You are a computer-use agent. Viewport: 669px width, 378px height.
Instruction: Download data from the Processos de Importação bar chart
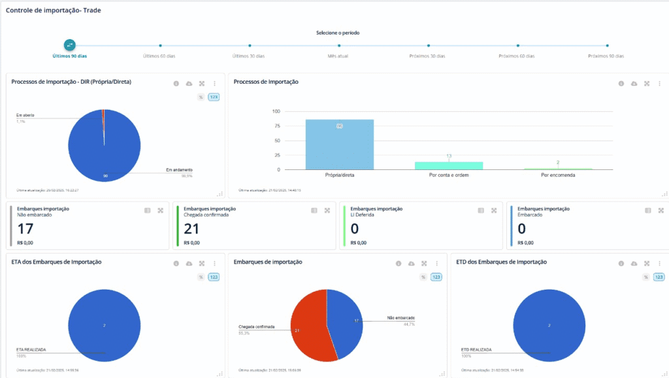click(634, 84)
